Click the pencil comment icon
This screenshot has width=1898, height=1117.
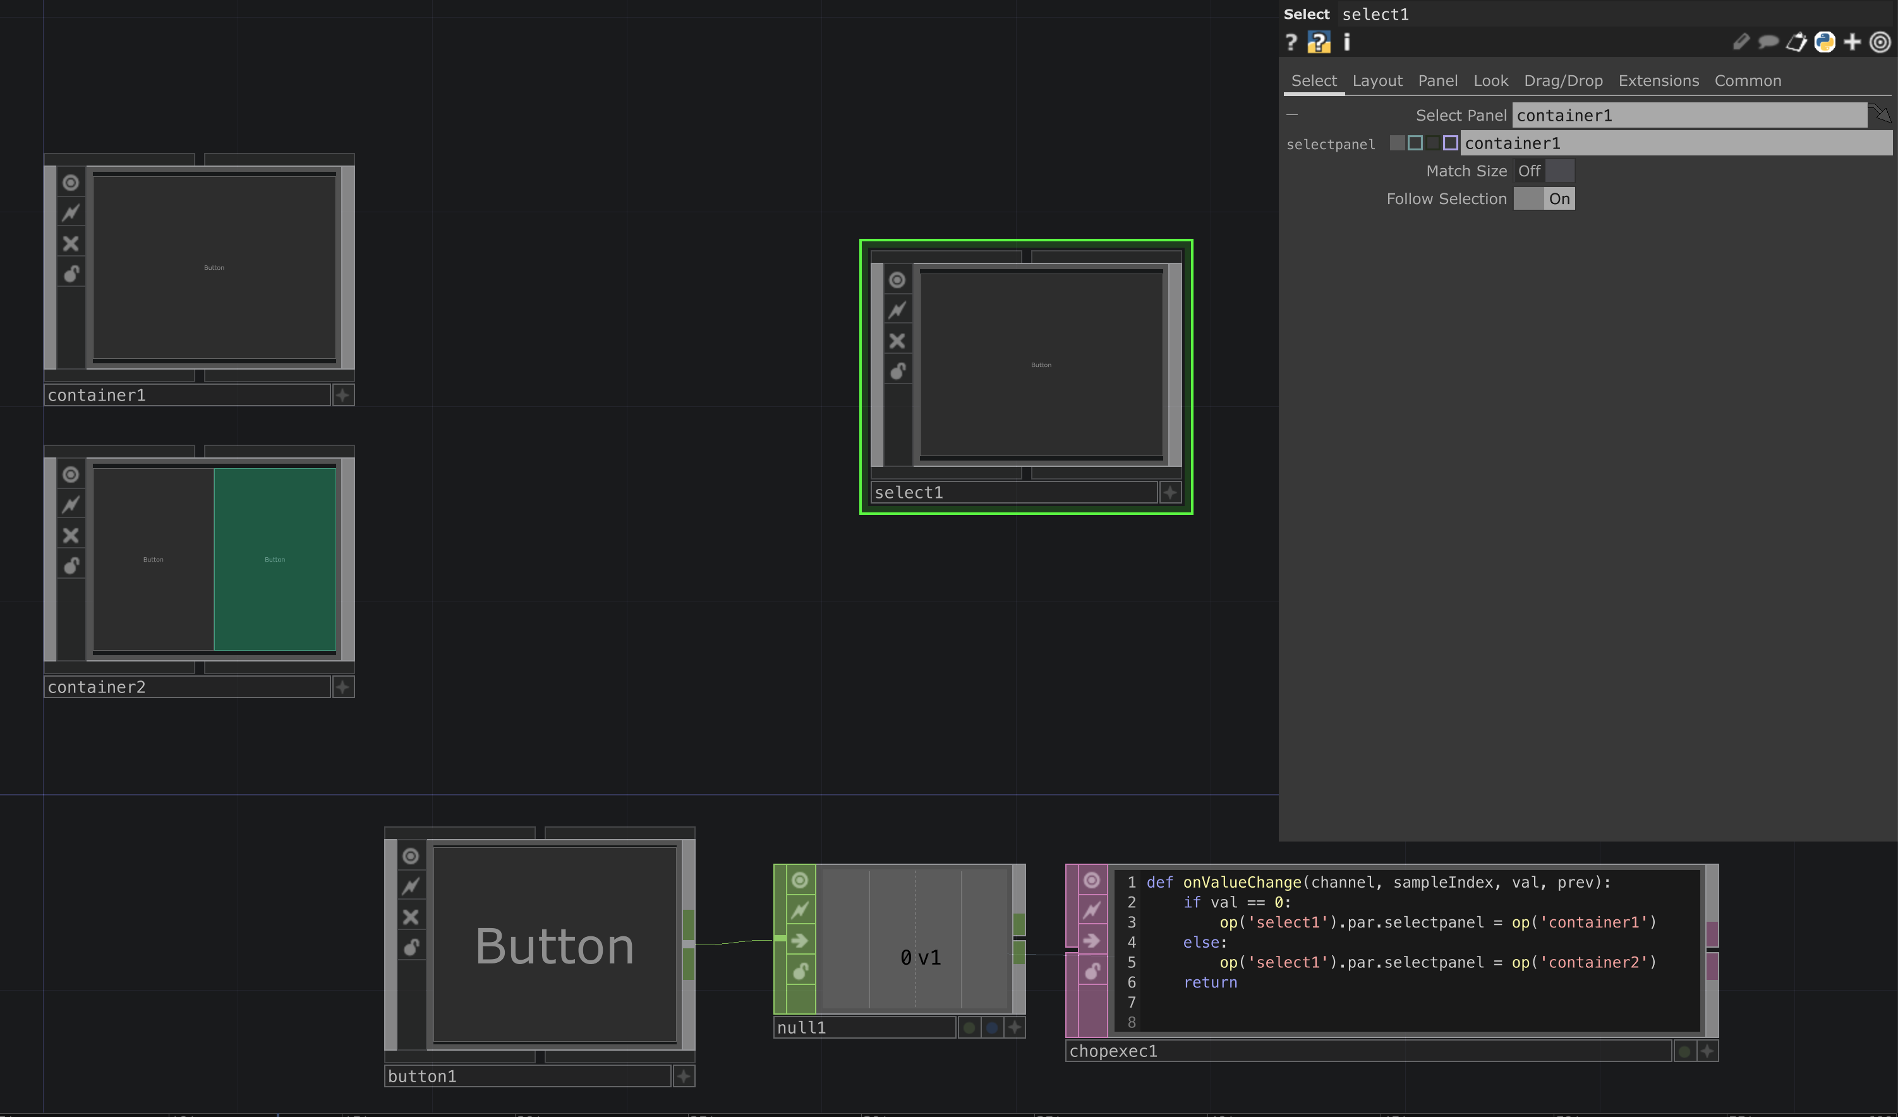click(1741, 42)
